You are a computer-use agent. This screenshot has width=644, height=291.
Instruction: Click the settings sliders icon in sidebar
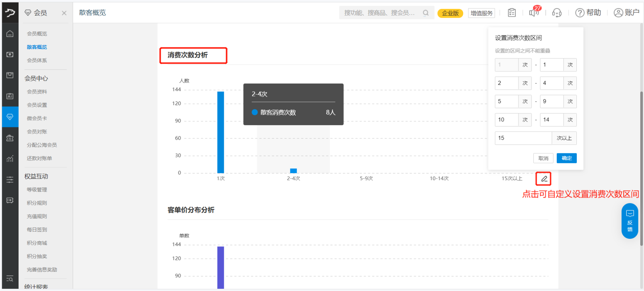10,180
